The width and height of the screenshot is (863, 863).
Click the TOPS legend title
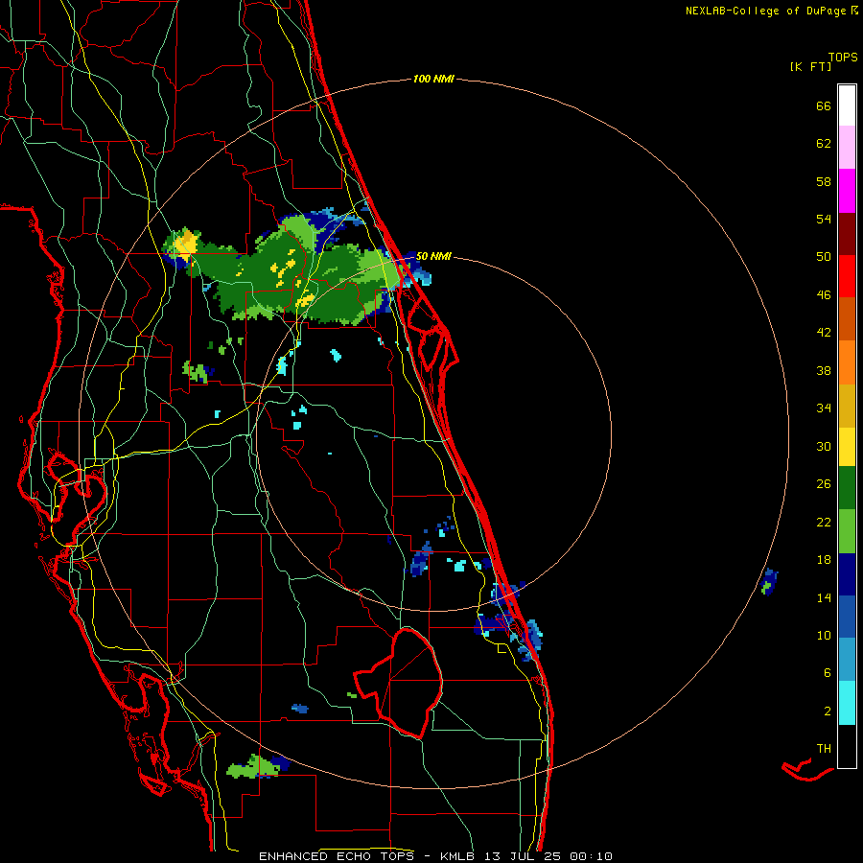click(843, 57)
